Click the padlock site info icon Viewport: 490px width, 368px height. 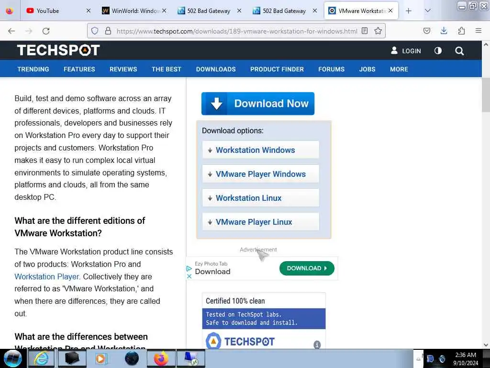click(x=108, y=31)
